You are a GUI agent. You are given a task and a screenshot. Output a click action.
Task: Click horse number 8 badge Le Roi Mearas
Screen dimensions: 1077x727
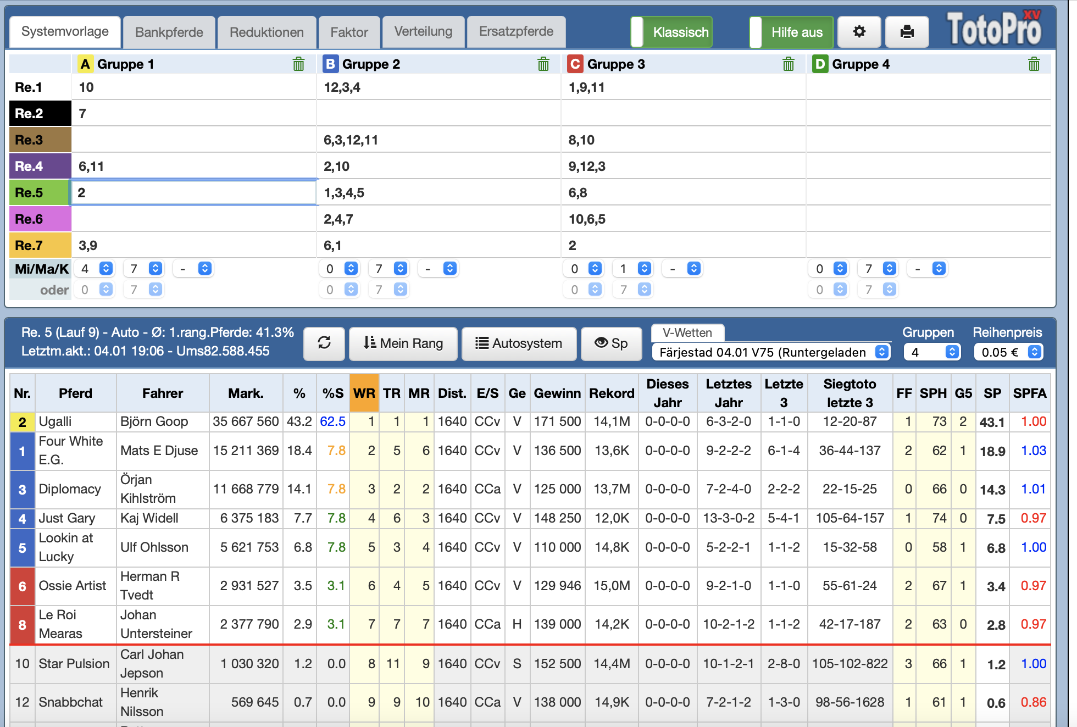[23, 625]
